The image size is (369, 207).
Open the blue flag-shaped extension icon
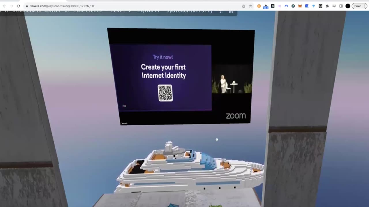[307, 6]
